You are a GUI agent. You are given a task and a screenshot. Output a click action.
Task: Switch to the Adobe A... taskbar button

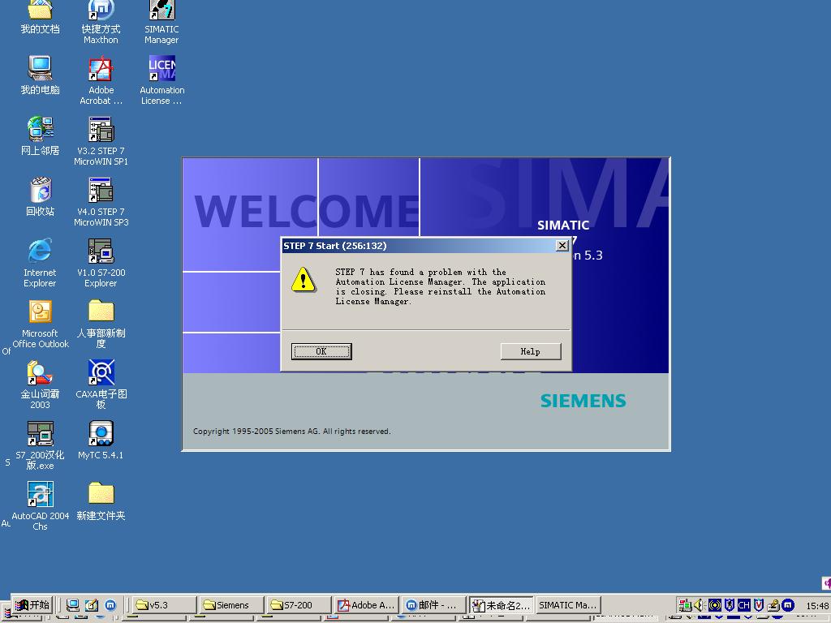coord(367,605)
